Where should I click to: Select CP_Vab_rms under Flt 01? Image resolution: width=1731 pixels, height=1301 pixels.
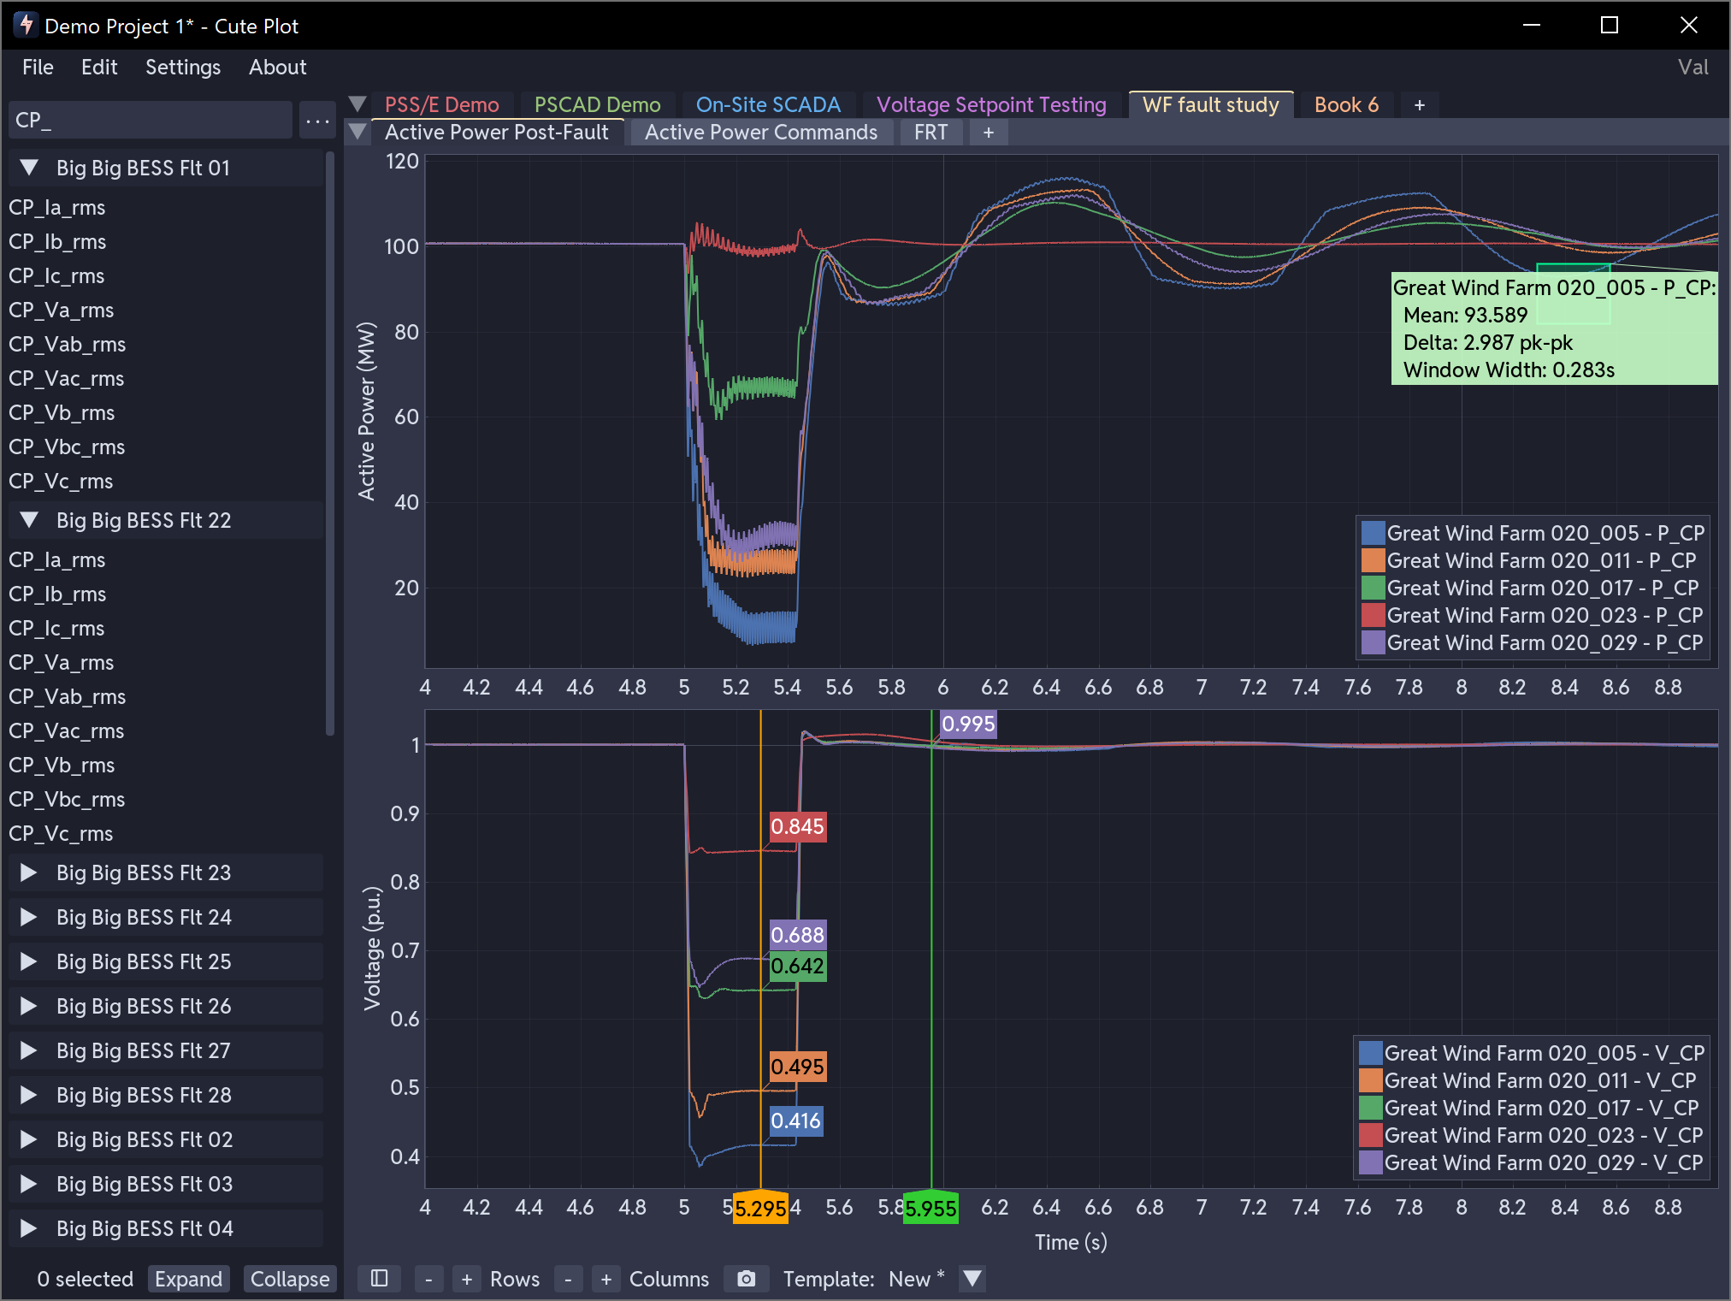[68, 345]
